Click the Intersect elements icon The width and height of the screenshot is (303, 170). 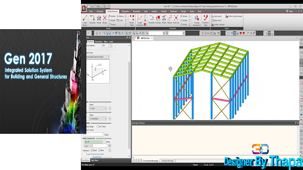[x=176, y=19]
